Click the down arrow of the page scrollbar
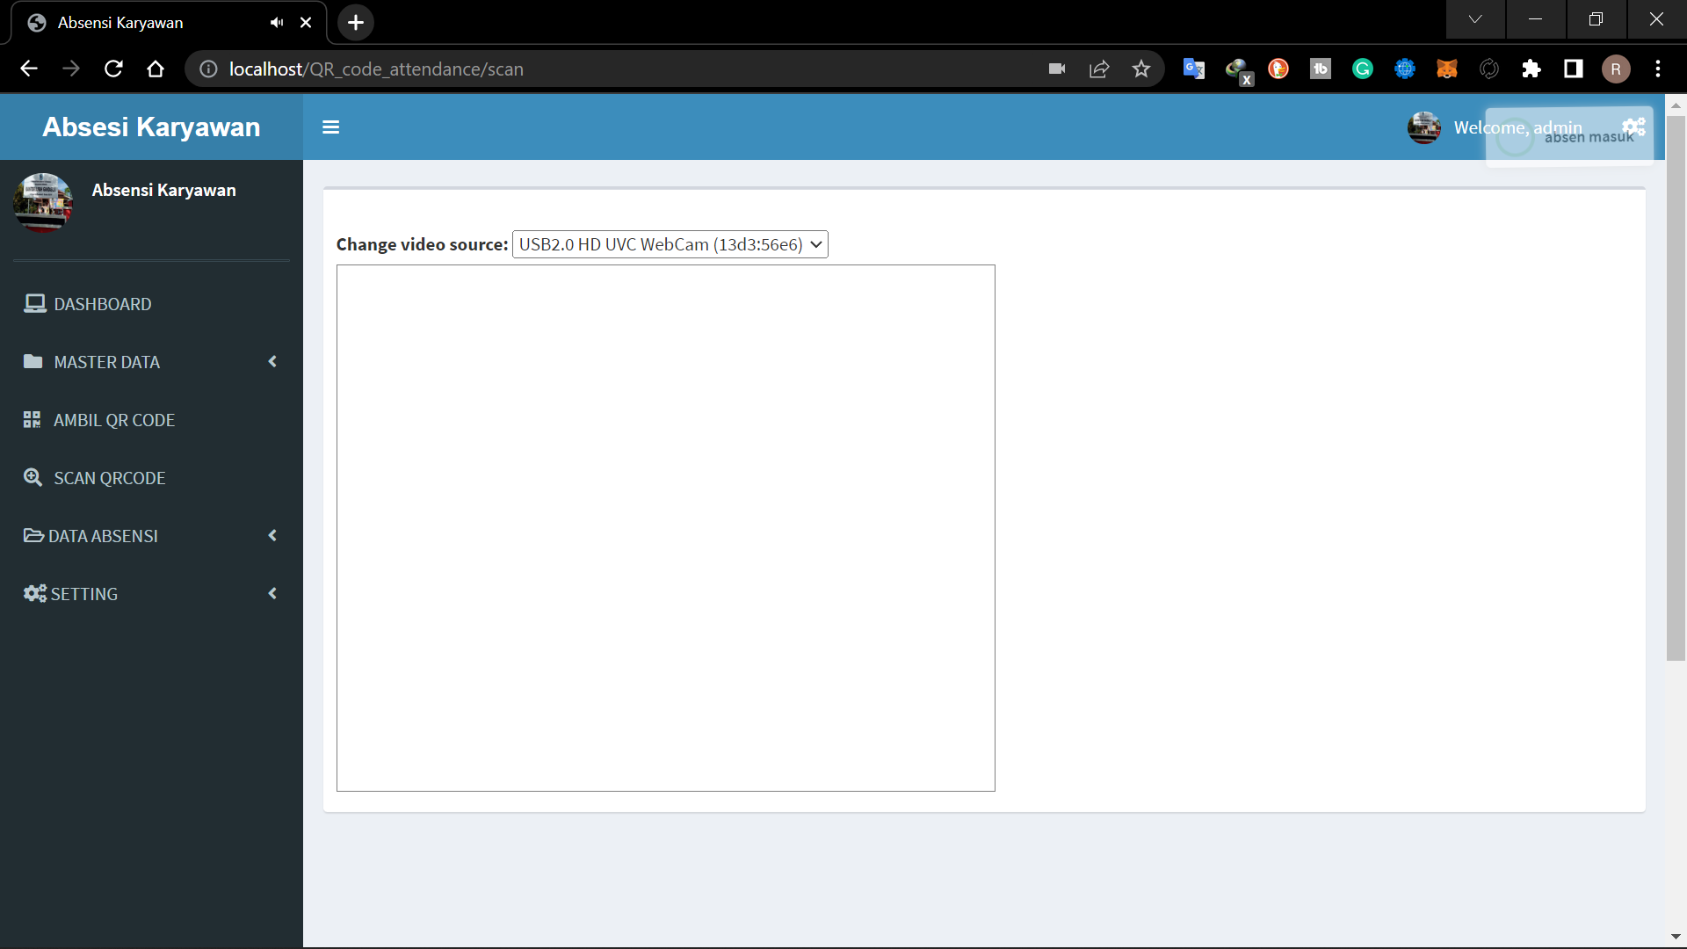The image size is (1687, 949). 1676,937
